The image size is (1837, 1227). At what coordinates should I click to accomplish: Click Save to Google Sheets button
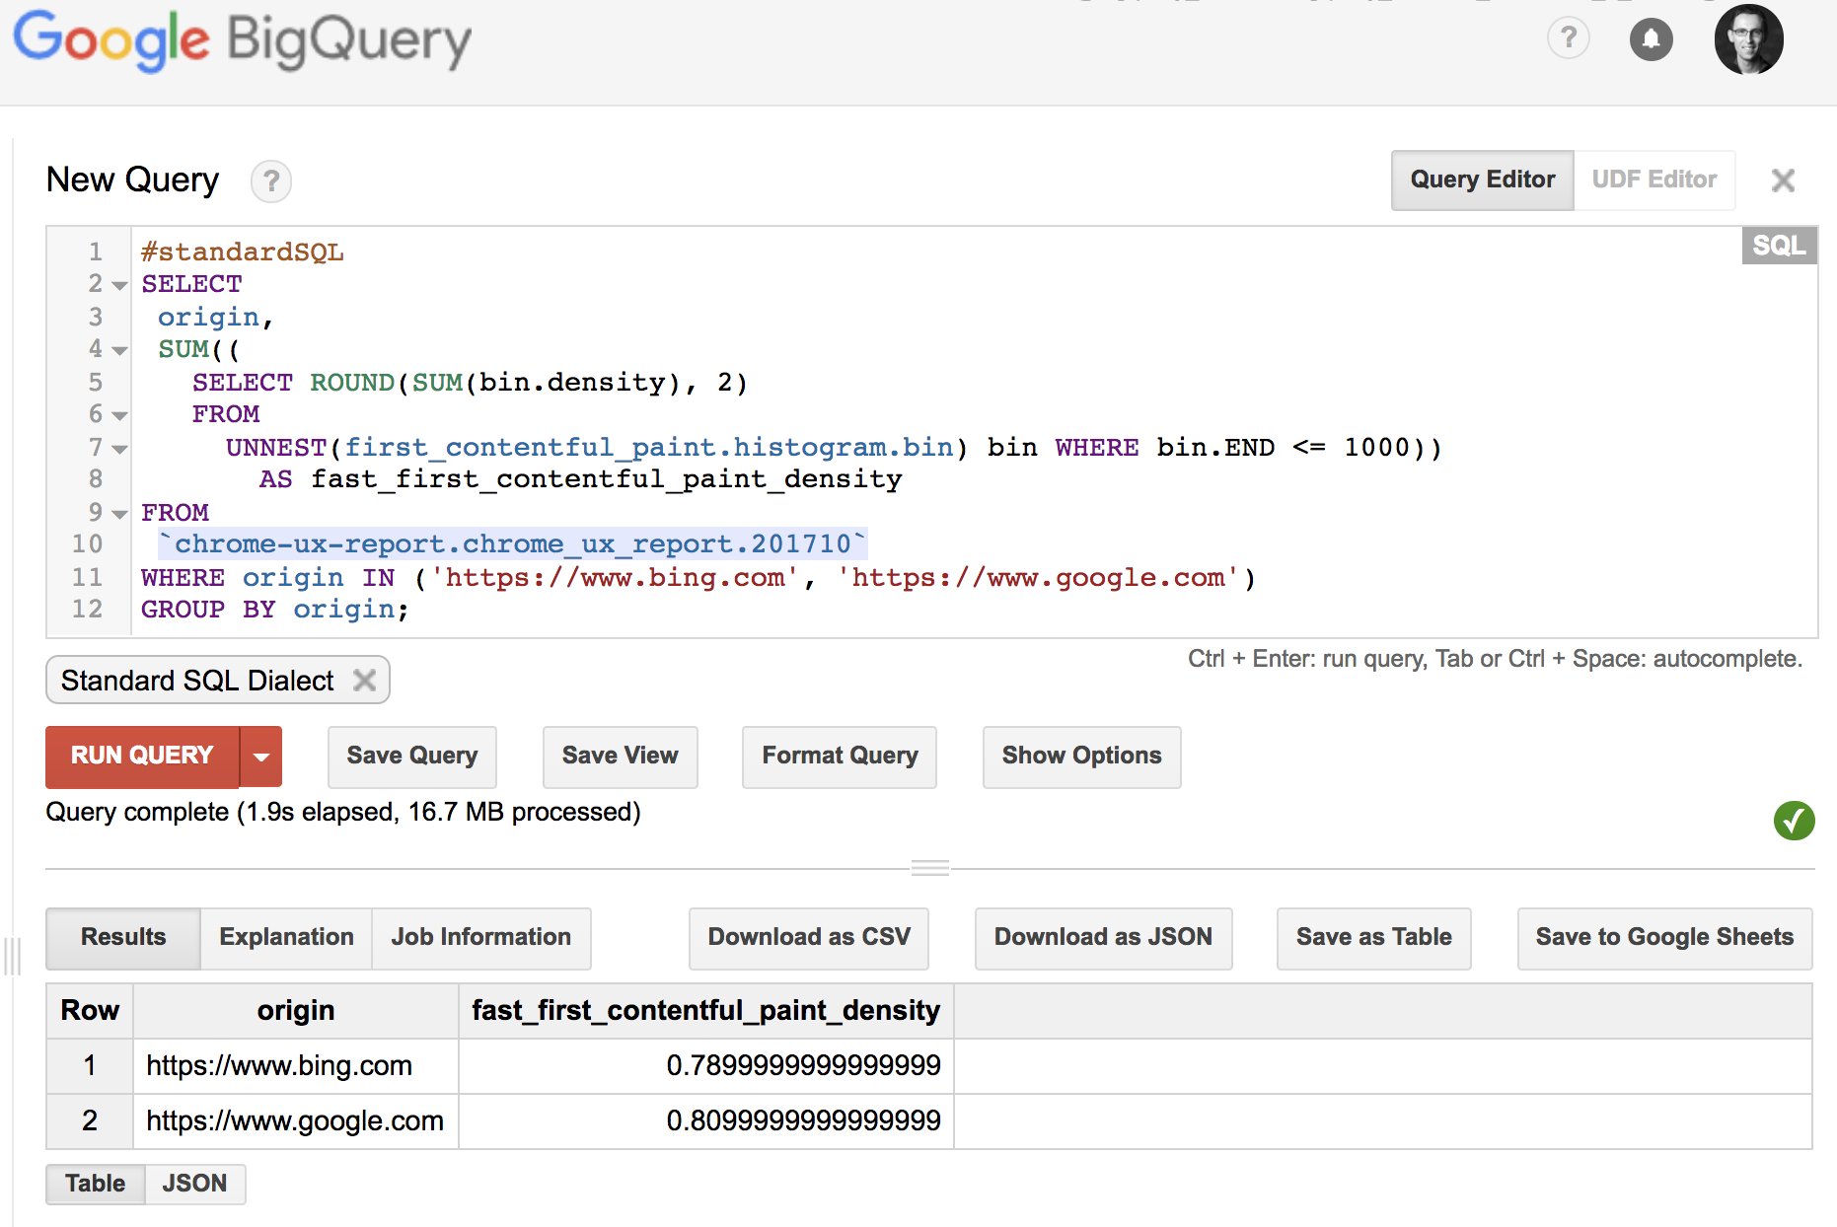(1664, 938)
